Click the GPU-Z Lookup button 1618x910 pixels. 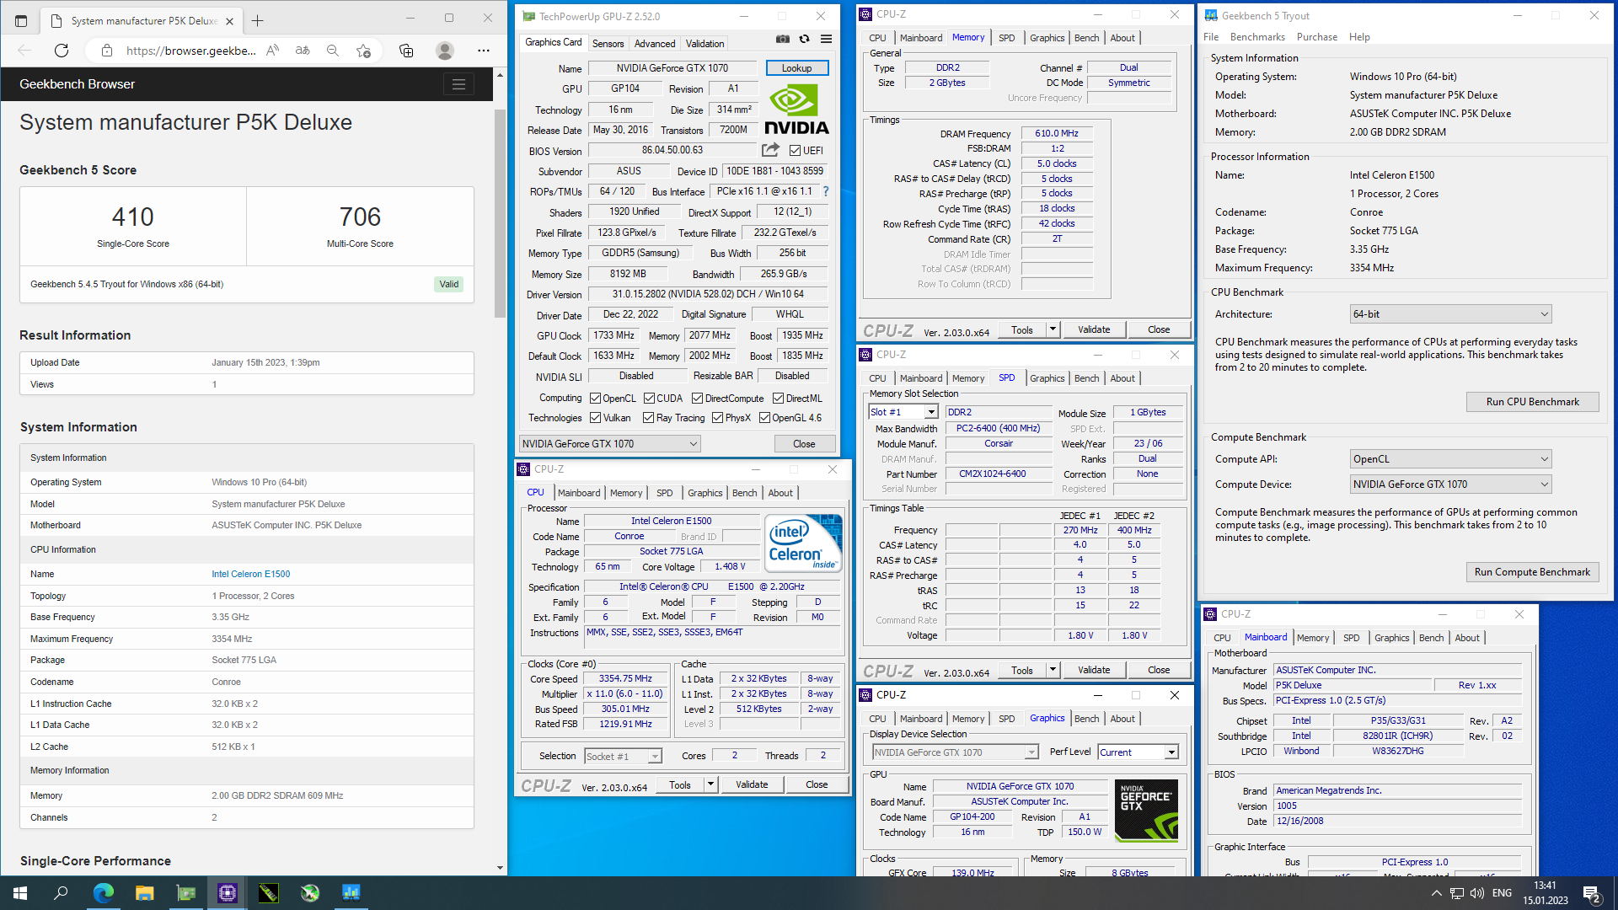[796, 68]
